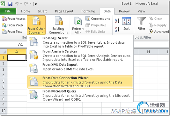Collapse the From Other Sources dropdown

(36, 25)
